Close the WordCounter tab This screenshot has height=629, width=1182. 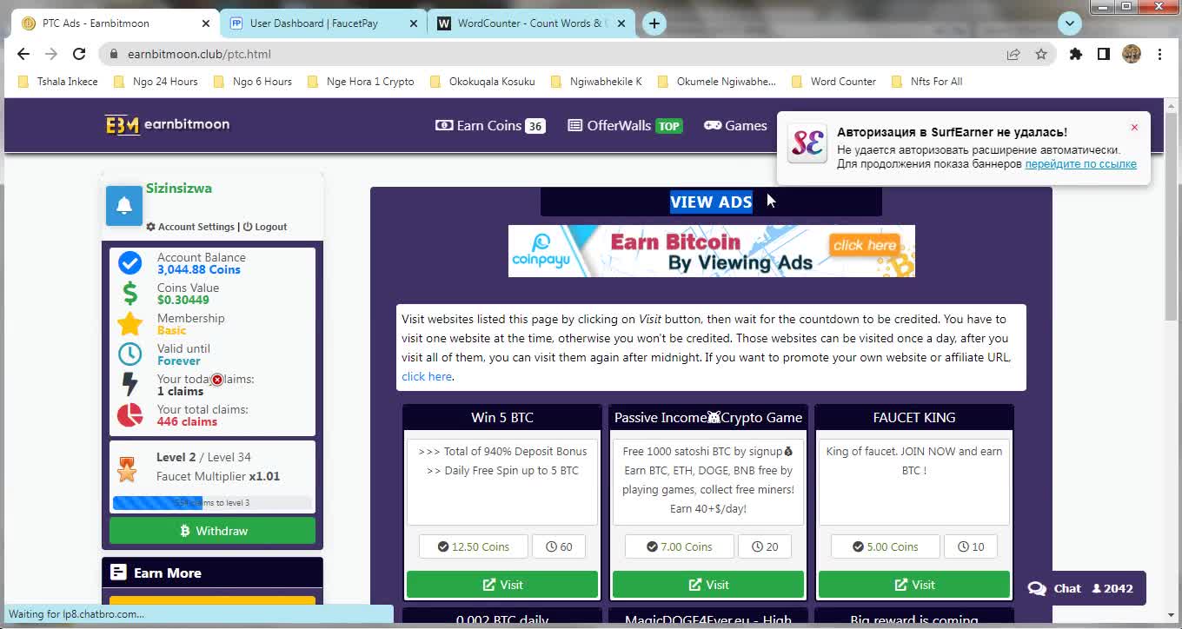pyautogui.click(x=621, y=23)
